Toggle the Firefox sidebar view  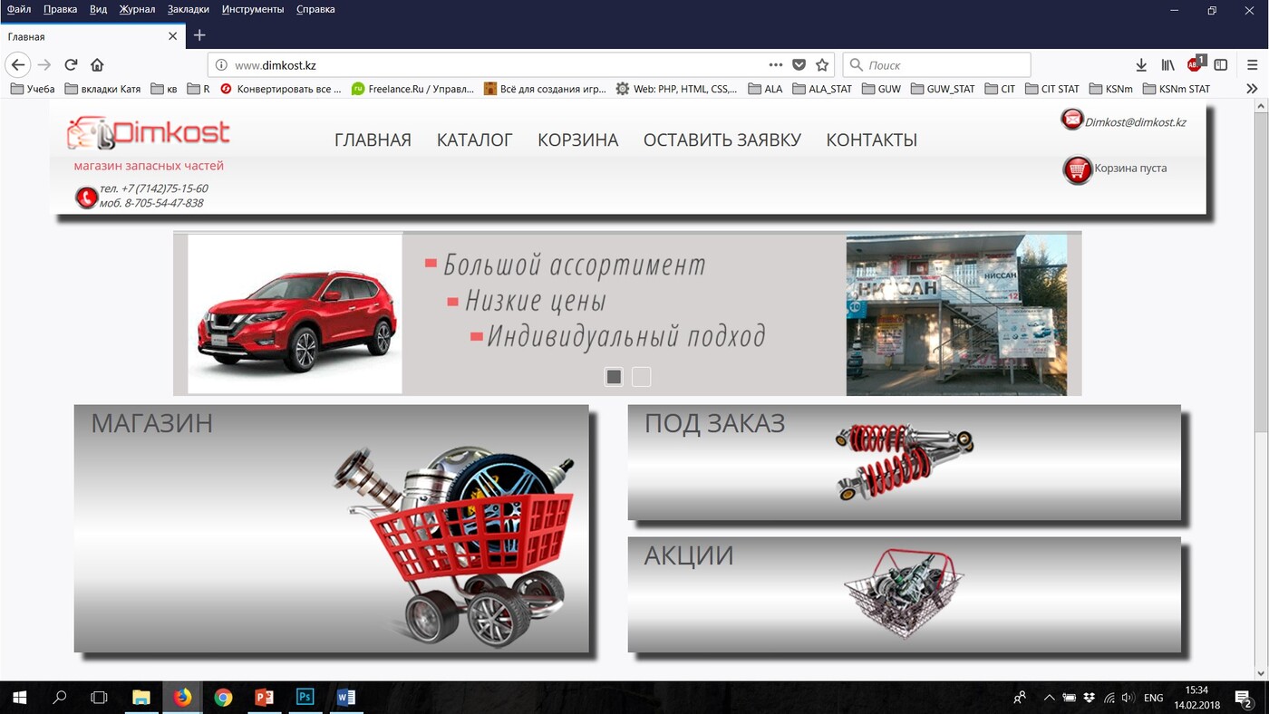pyautogui.click(x=1221, y=65)
